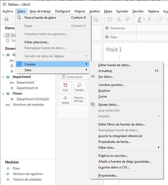The image size is (168, 185).
Task: Click the New data source icon in the Datos menu
Action: click(19, 17)
